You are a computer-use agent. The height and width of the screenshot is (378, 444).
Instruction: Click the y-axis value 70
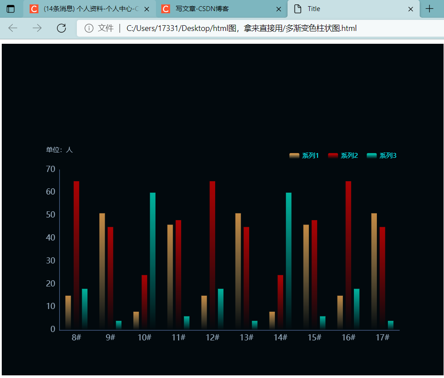pos(51,169)
